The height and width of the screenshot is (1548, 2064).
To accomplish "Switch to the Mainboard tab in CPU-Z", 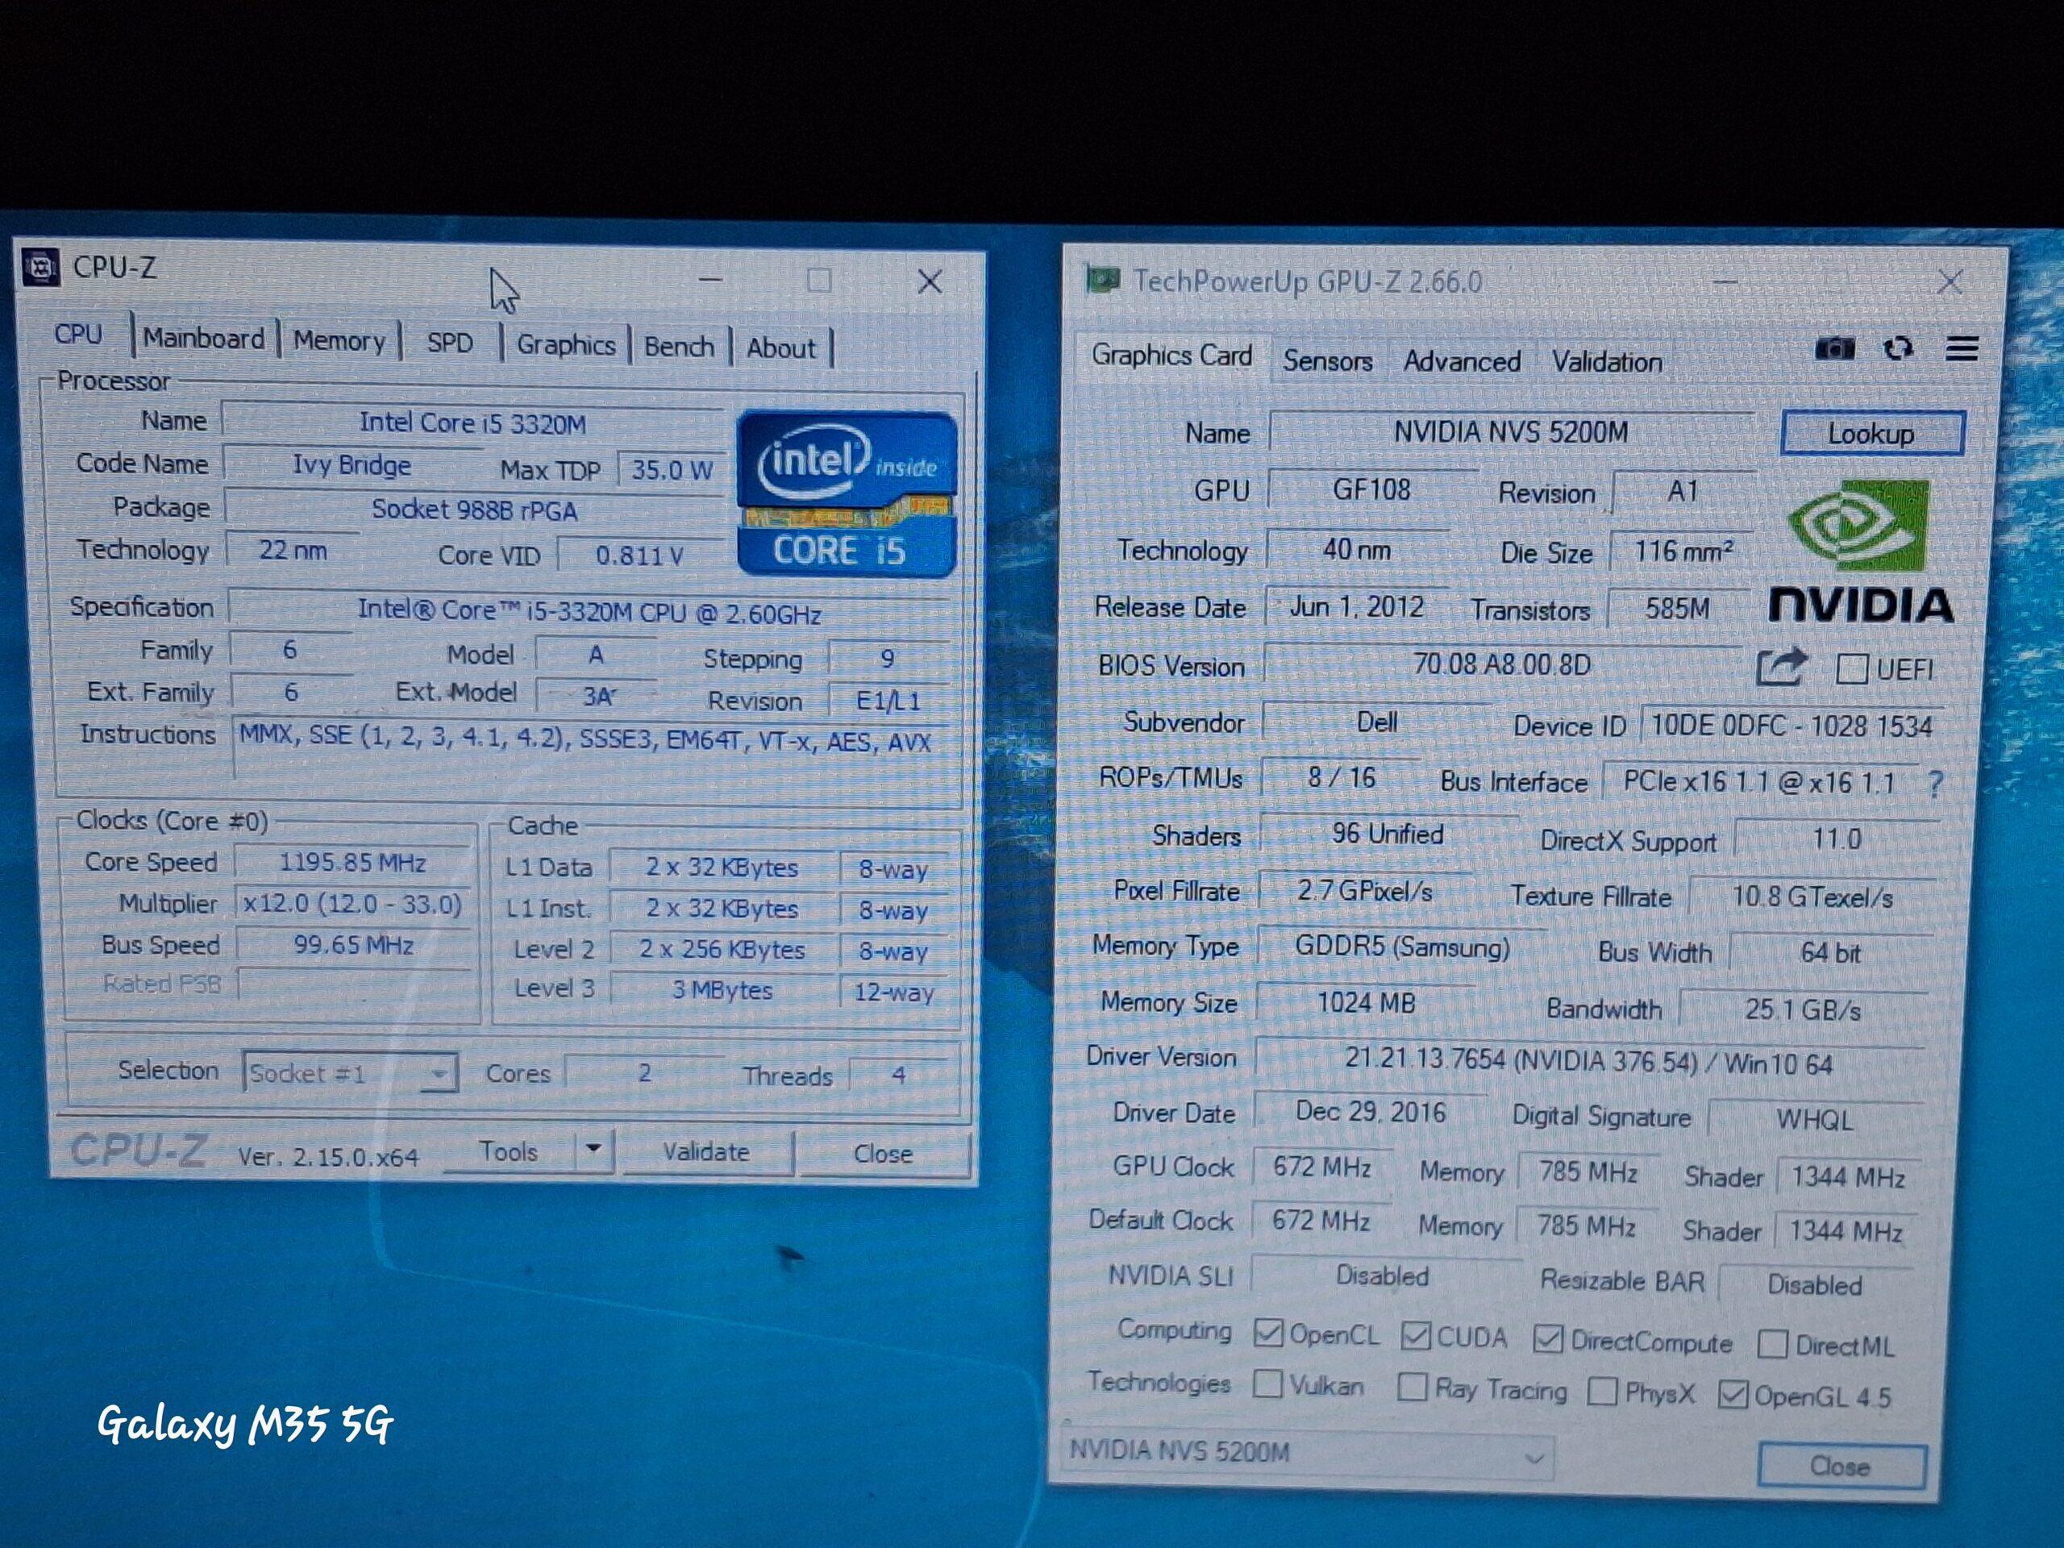I will click(x=203, y=338).
